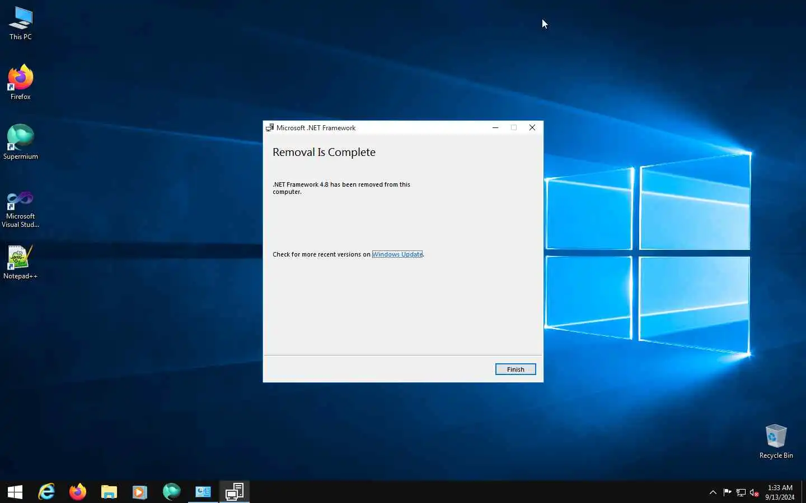This screenshot has height=503, width=806.
Task: Open the clock showing 1:33 AM
Action: [x=780, y=492]
